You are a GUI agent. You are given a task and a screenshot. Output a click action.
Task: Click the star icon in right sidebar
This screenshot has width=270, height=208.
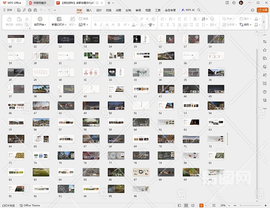point(265,50)
